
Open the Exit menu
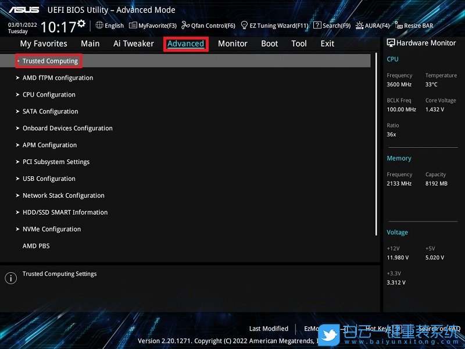pos(327,43)
